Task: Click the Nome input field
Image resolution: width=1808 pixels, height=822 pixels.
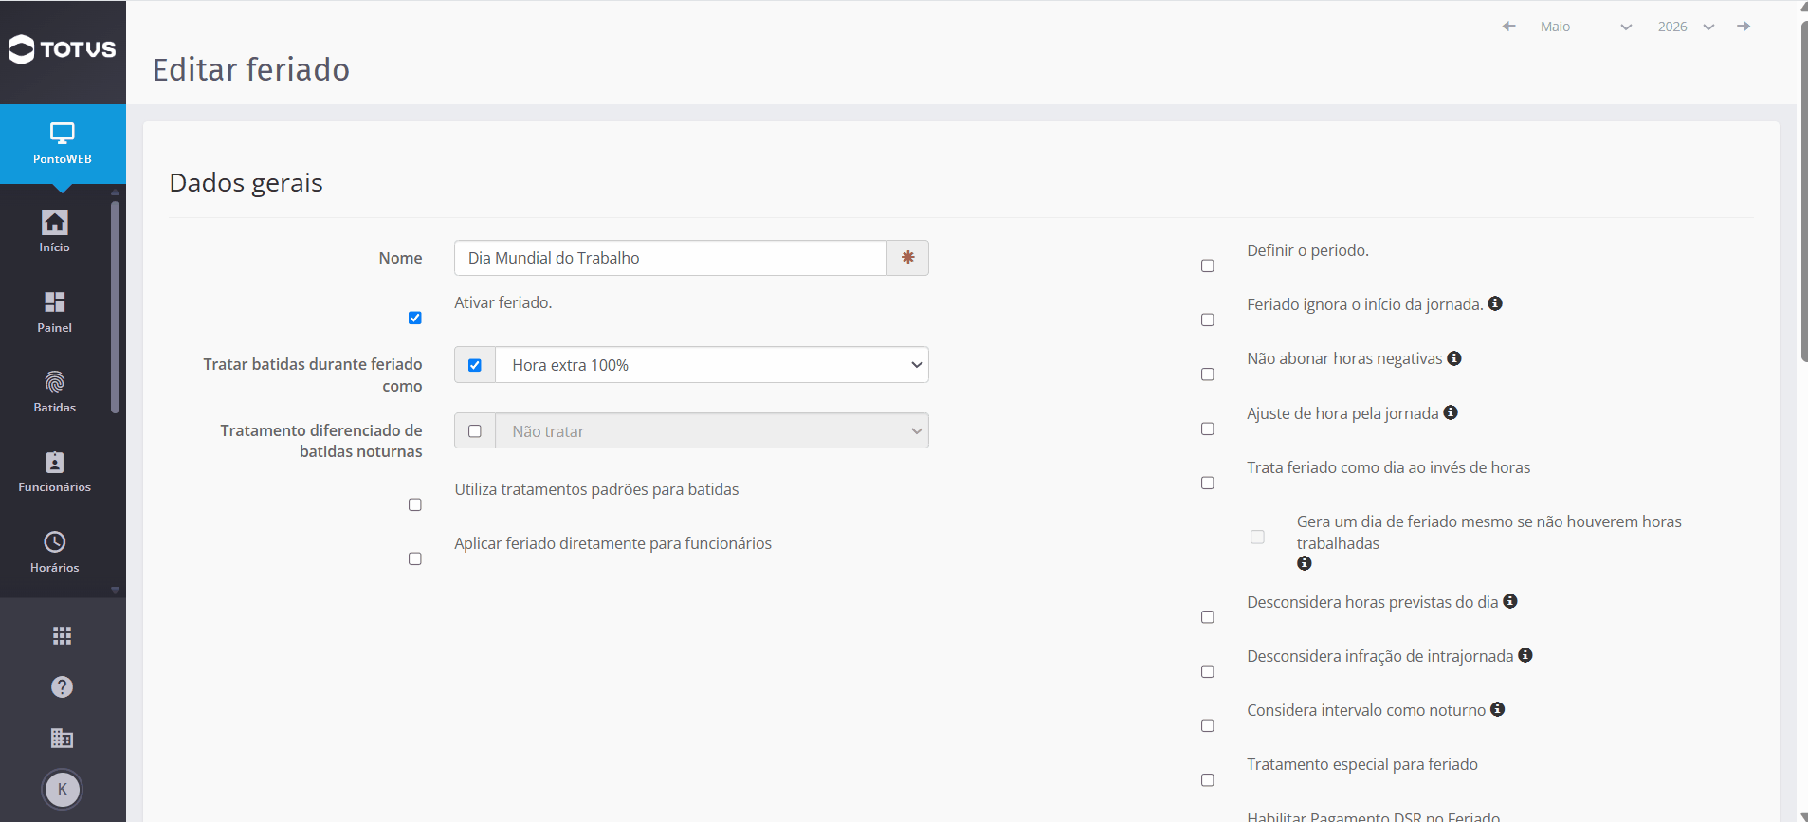Action: pyautogui.click(x=670, y=258)
